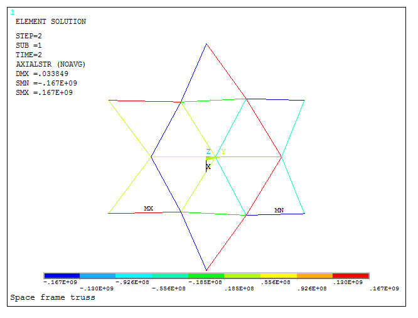Select the AXIALSTR (NOAVG) label
This screenshot has width=418, height=318.
pos(50,64)
